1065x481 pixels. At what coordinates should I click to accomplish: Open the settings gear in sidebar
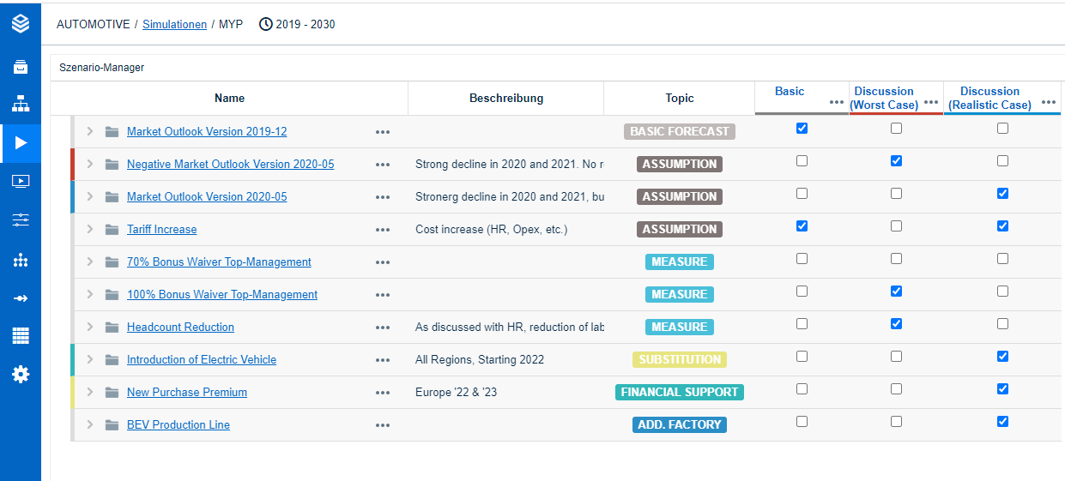tap(21, 374)
